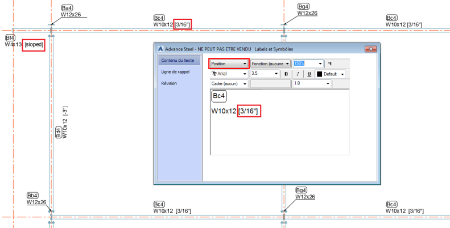450x228 pixels.
Task: Click the Bc4 token in the text editor
Action: pyautogui.click(x=219, y=96)
